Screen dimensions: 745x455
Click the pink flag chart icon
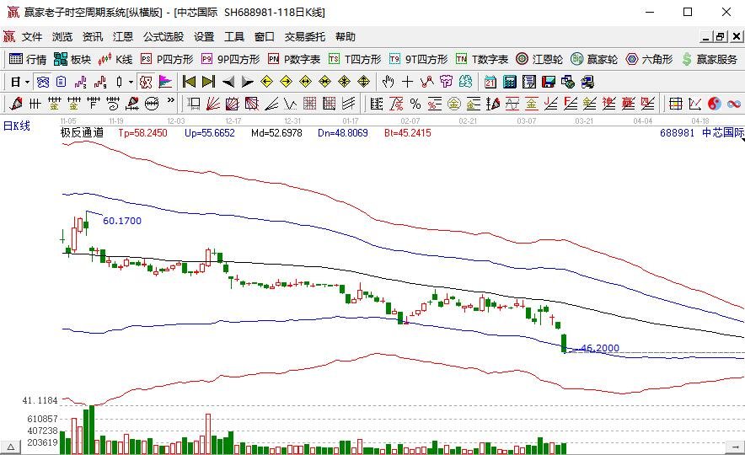pyautogui.click(x=165, y=83)
